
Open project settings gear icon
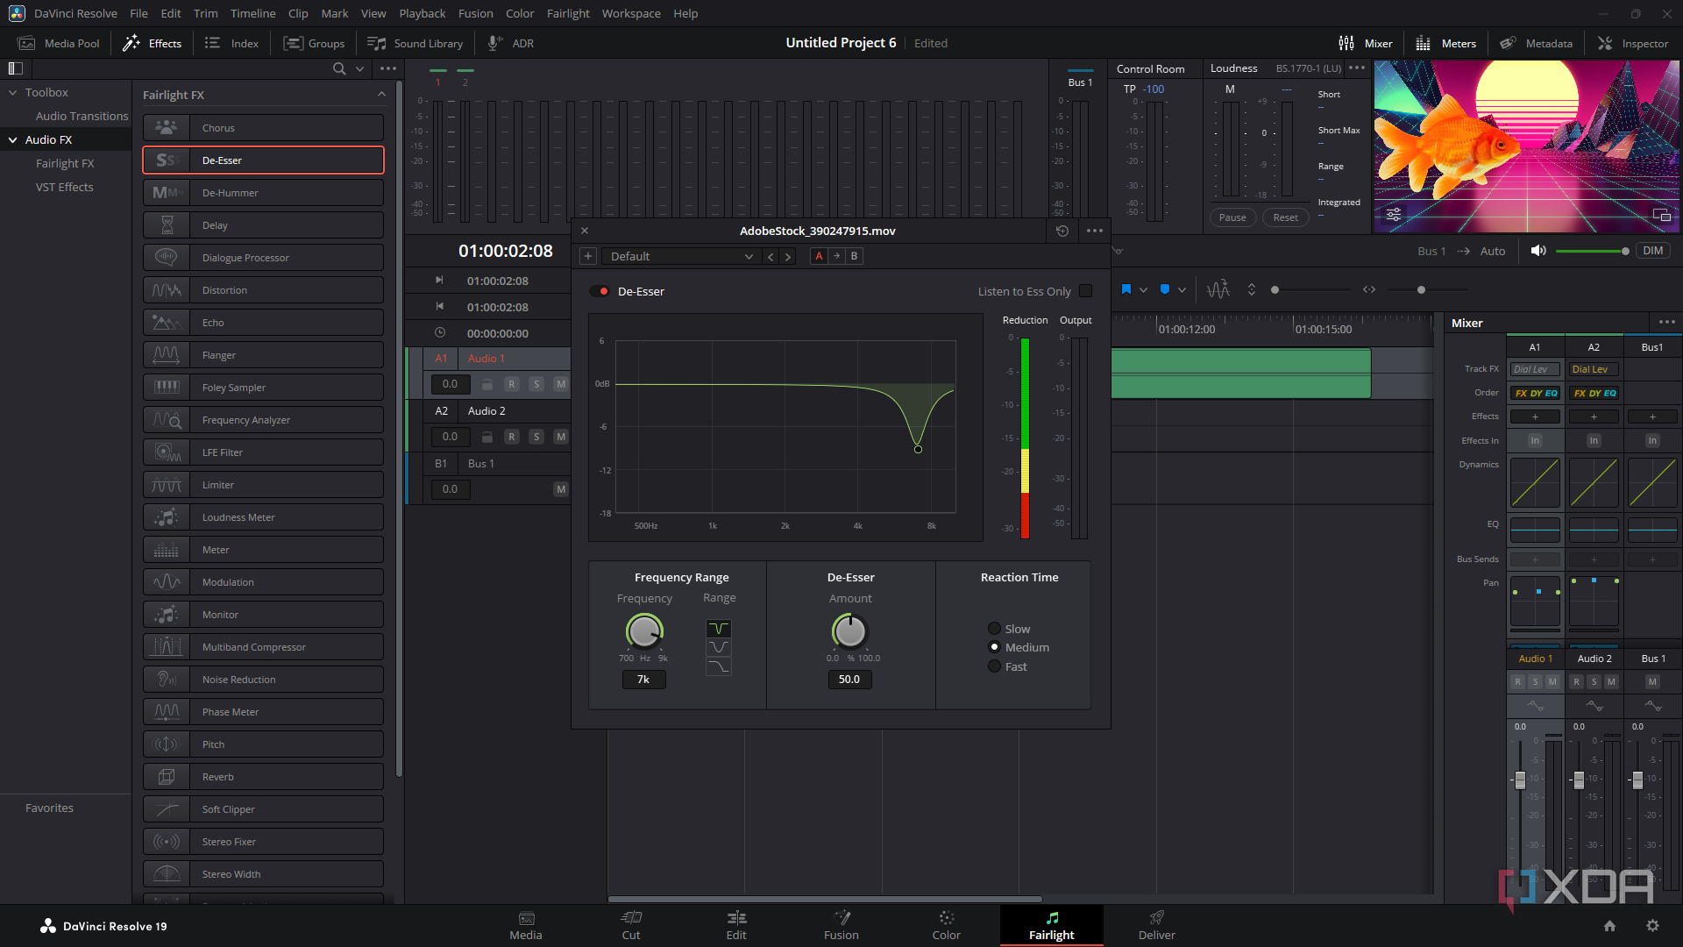1652,926
